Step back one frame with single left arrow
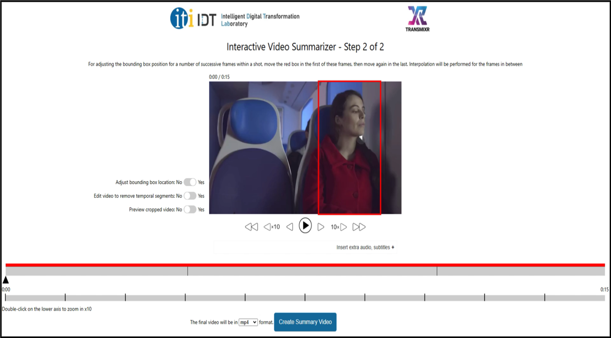 pyautogui.click(x=290, y=227)
